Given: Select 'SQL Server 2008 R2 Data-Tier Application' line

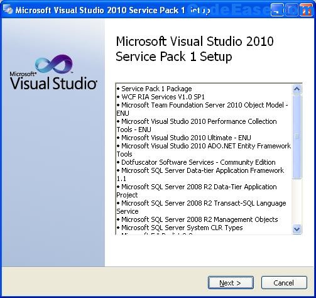Looking at the screenshot, I should tap(197, 190).
